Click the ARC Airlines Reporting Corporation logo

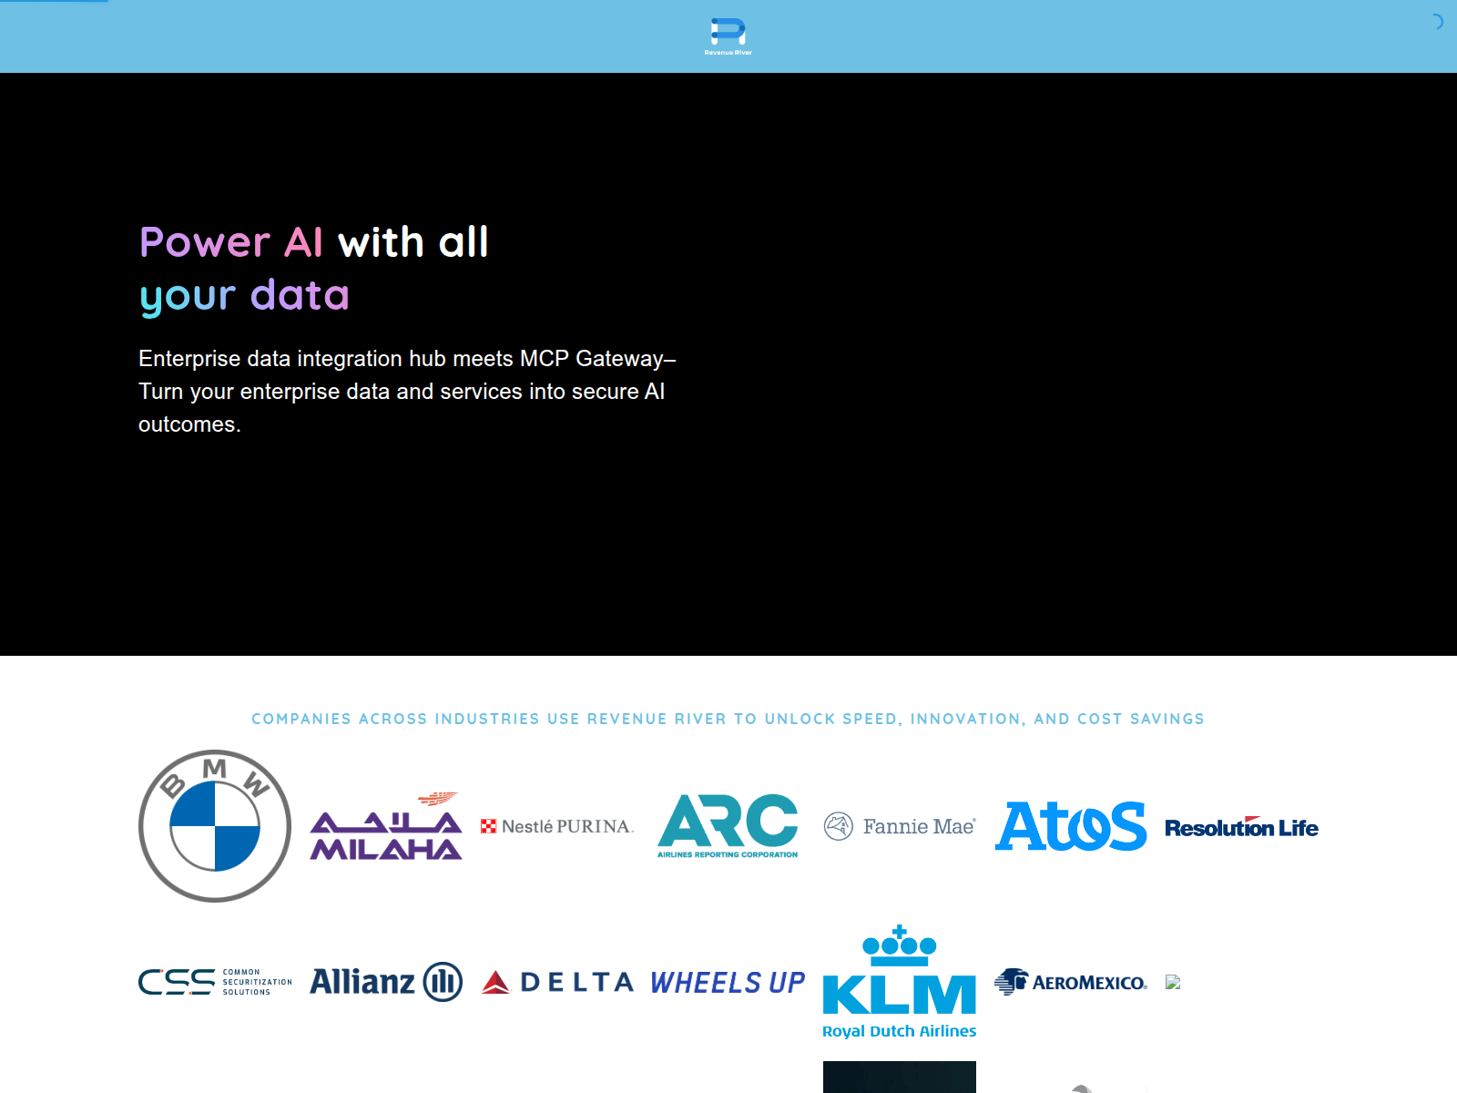click(x=728, y=826)
